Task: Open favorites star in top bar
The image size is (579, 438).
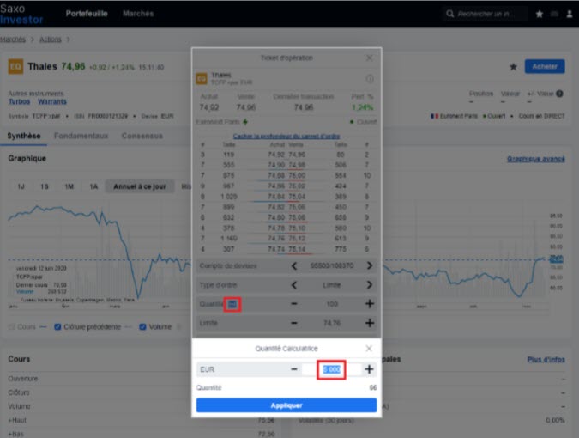Action: pyautogui.click(x=540, y=14)
